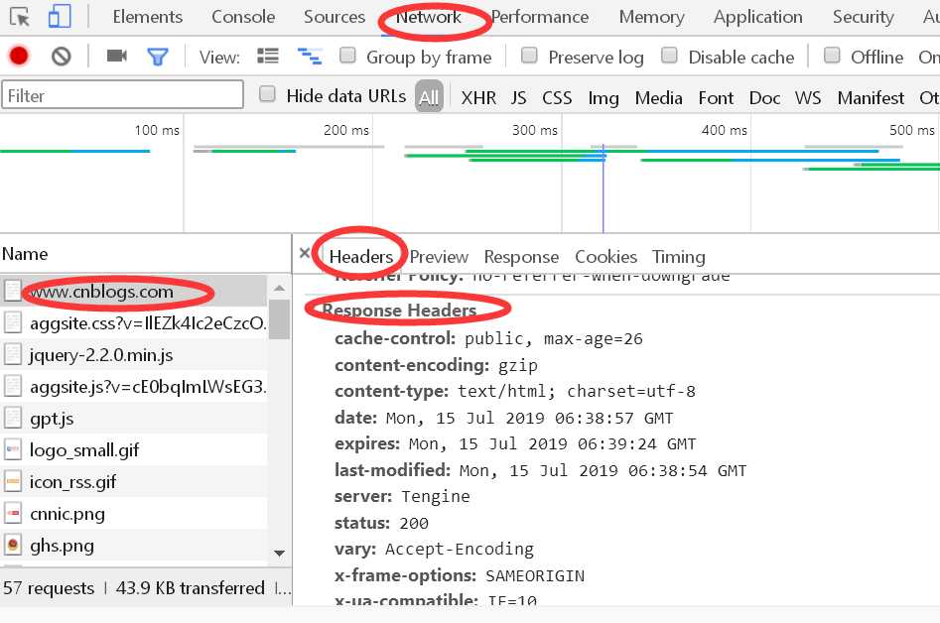Viewport: 940px width, 623px height.
Task: Clear the network log
Action: click(62, 57)
